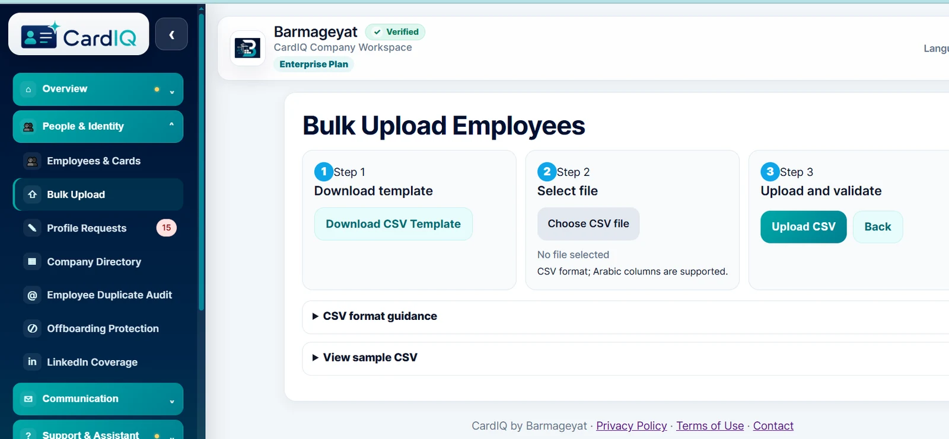949x439 pixels.
Task: Click the 'Upload and validate' step title
Action: [821, 191]
